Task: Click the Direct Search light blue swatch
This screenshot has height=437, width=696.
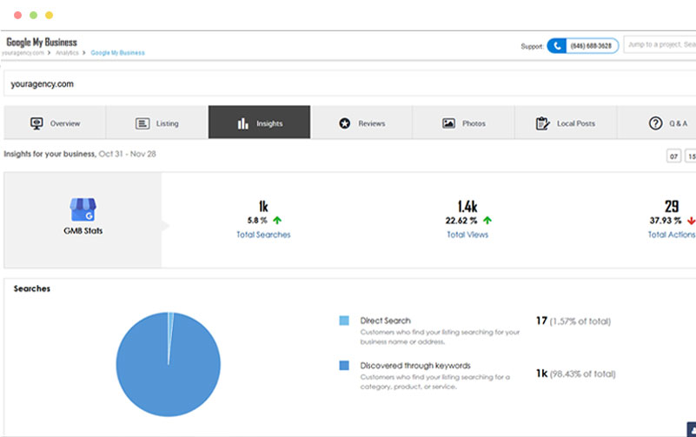Action: click(x=344, y=321)
